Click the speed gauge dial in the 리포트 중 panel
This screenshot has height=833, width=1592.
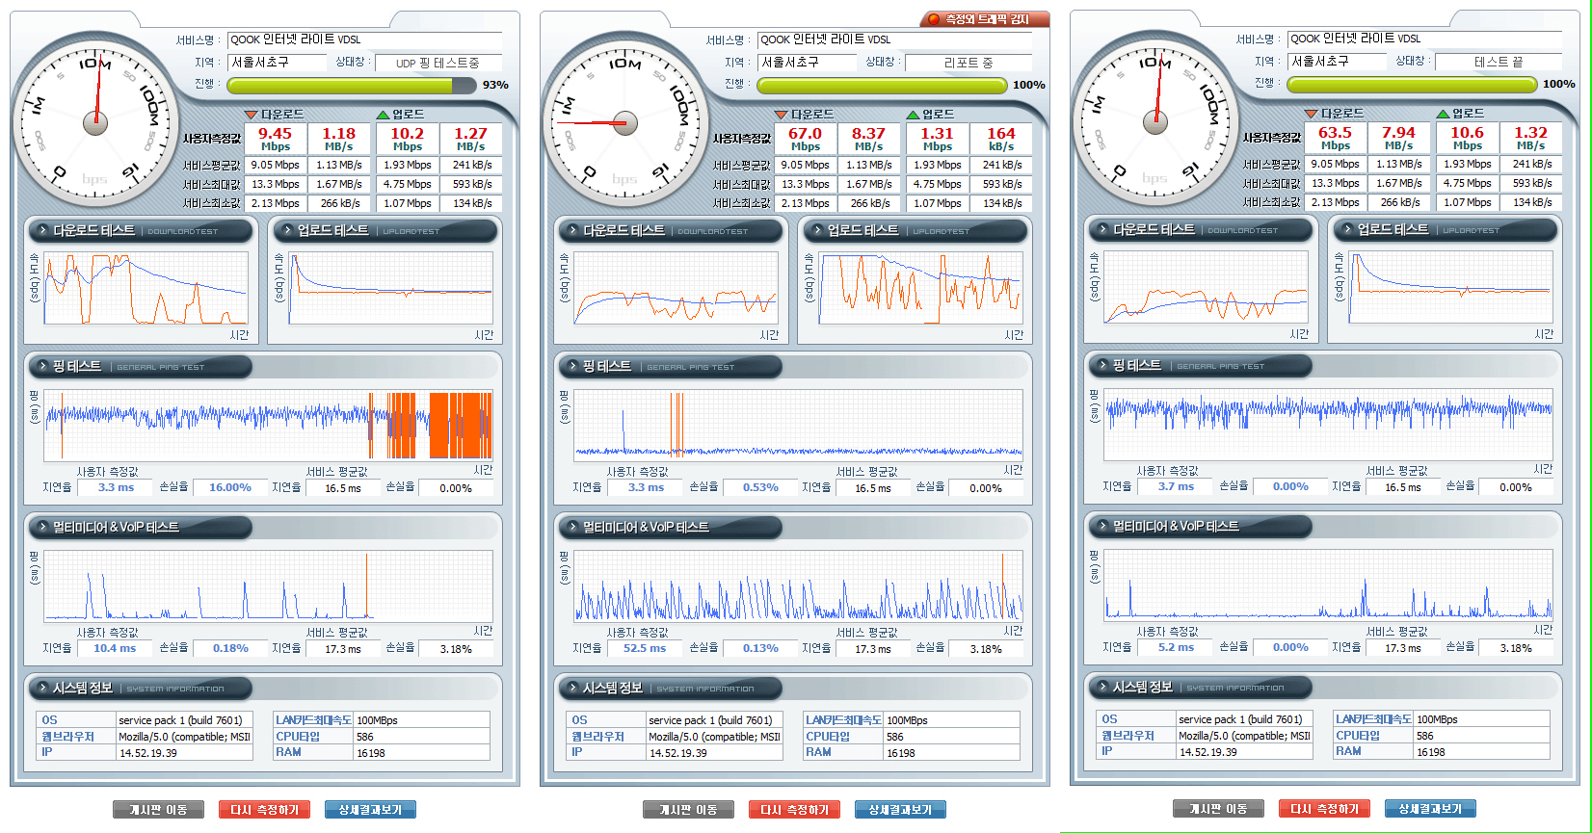tap(625, 123)
